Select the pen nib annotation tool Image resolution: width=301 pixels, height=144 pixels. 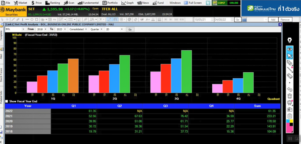[x=290, y=40]
